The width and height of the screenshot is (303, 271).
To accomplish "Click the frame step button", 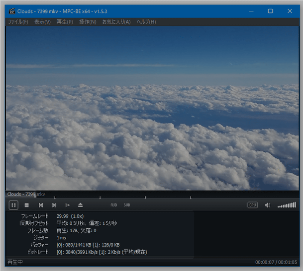I will click(x=68, y=205).
